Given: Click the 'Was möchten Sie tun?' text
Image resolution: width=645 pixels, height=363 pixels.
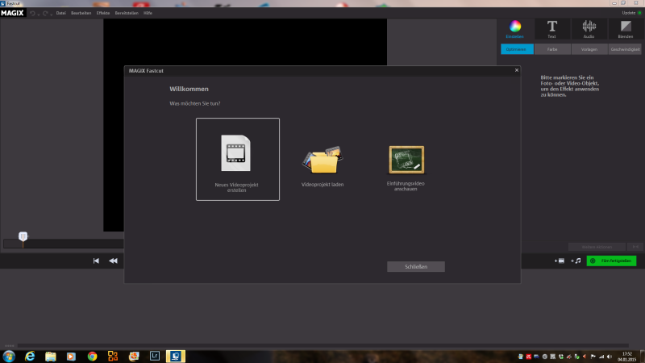Looking at the screenshot, I should coord(195,103).
